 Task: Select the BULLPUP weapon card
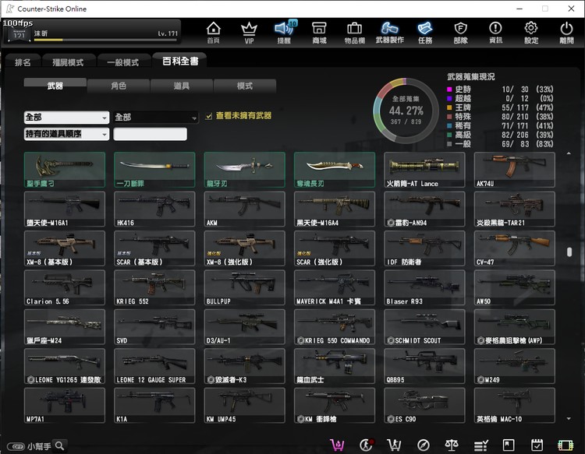coord(244,287)
